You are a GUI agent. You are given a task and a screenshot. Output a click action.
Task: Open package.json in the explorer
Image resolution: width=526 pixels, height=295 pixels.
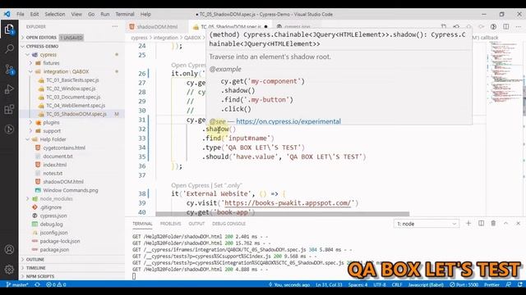(54, 249)
